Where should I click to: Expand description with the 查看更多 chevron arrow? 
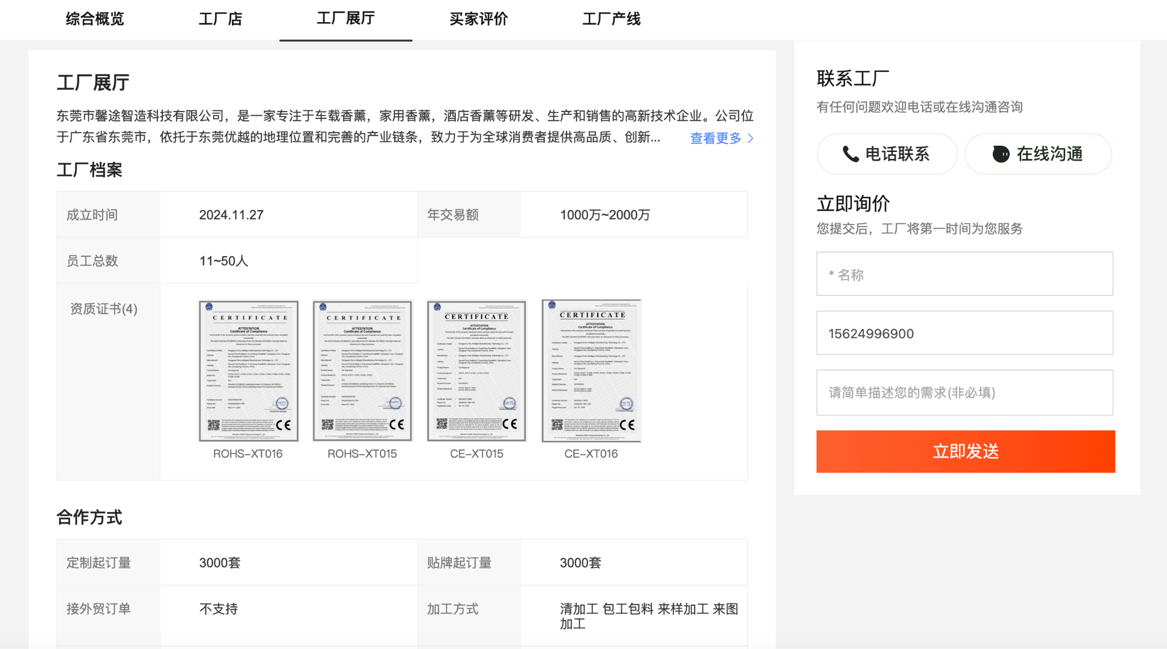pyautogui.click(x=750, y=138)
